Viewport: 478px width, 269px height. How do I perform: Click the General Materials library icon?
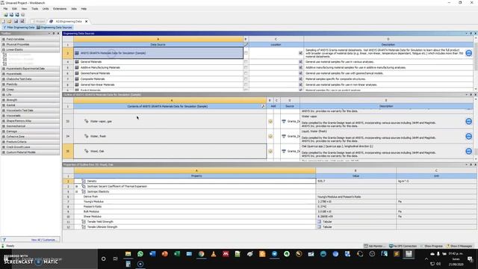77,61
